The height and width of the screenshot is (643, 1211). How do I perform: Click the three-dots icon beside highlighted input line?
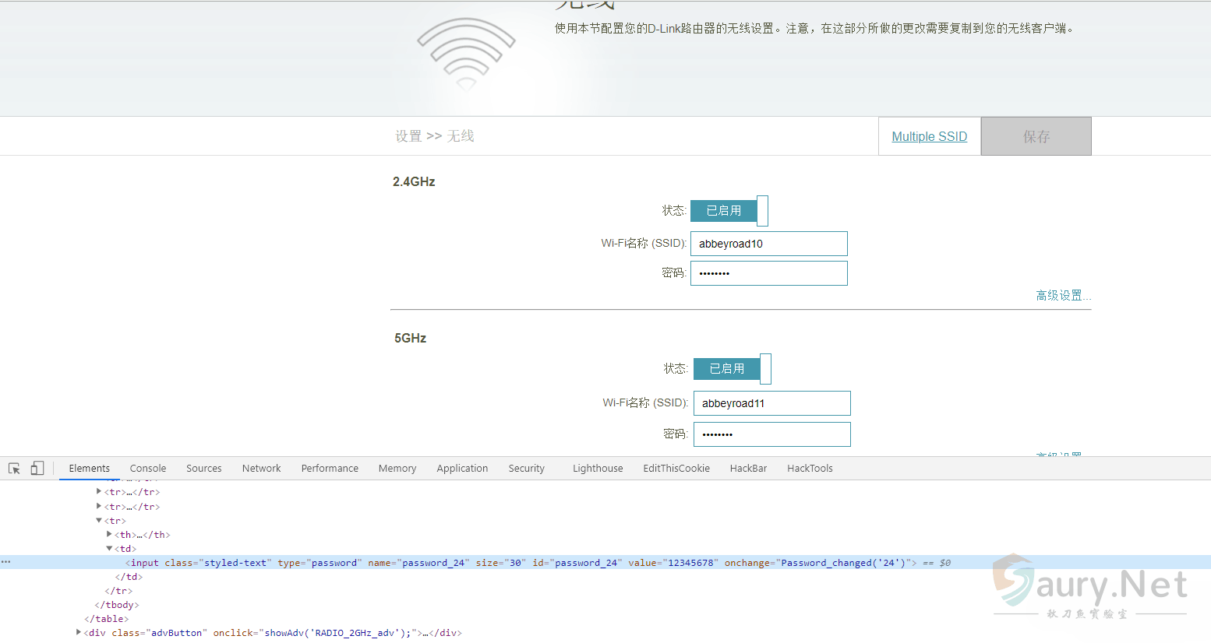pyautogui.click(x=6, y=562)
